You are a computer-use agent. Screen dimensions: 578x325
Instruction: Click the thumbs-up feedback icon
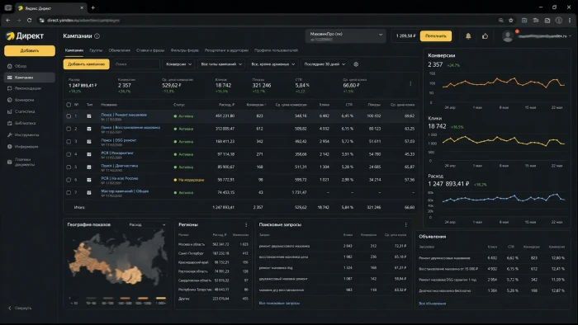(x=486, y=35)
